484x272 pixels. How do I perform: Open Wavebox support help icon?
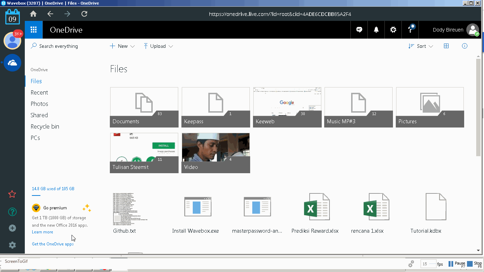pyautogui.click(x=12, y=211)
